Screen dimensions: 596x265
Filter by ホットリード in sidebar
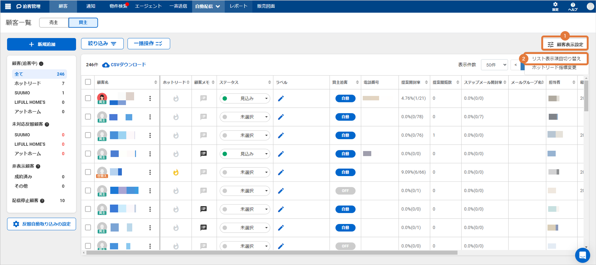click(x=39, y=84)
